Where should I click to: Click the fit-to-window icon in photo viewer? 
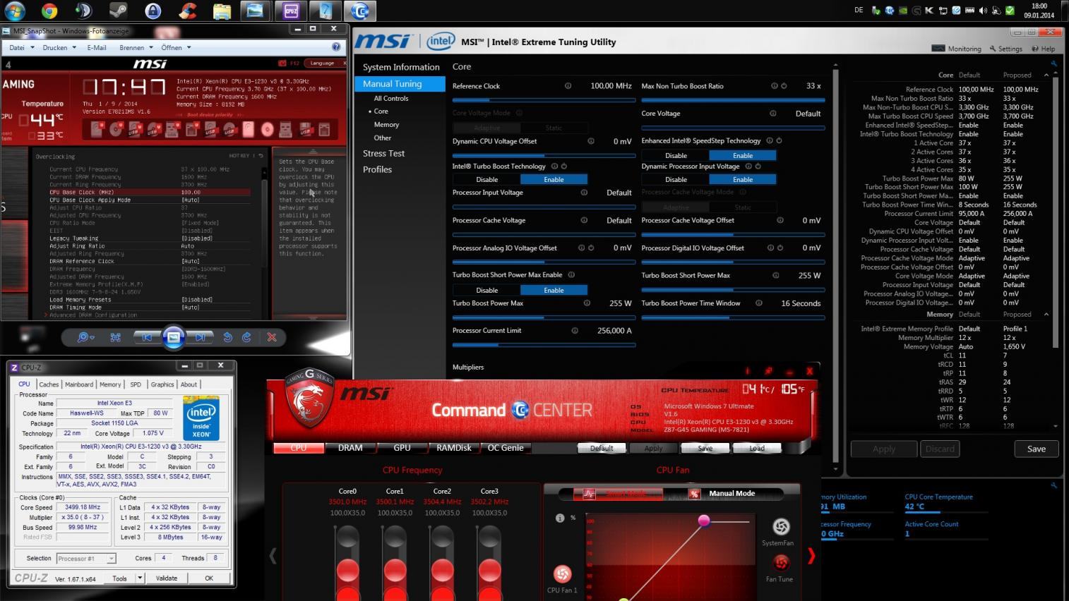[116, 337]
